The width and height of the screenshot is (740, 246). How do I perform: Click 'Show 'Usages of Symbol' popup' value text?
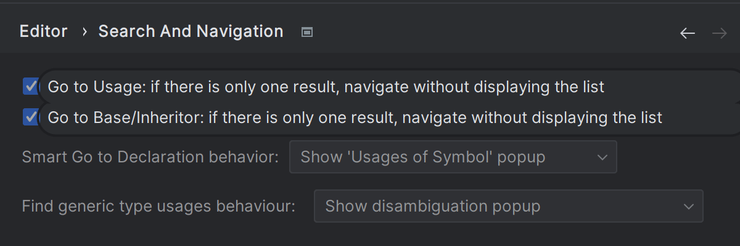pos(422,157)
